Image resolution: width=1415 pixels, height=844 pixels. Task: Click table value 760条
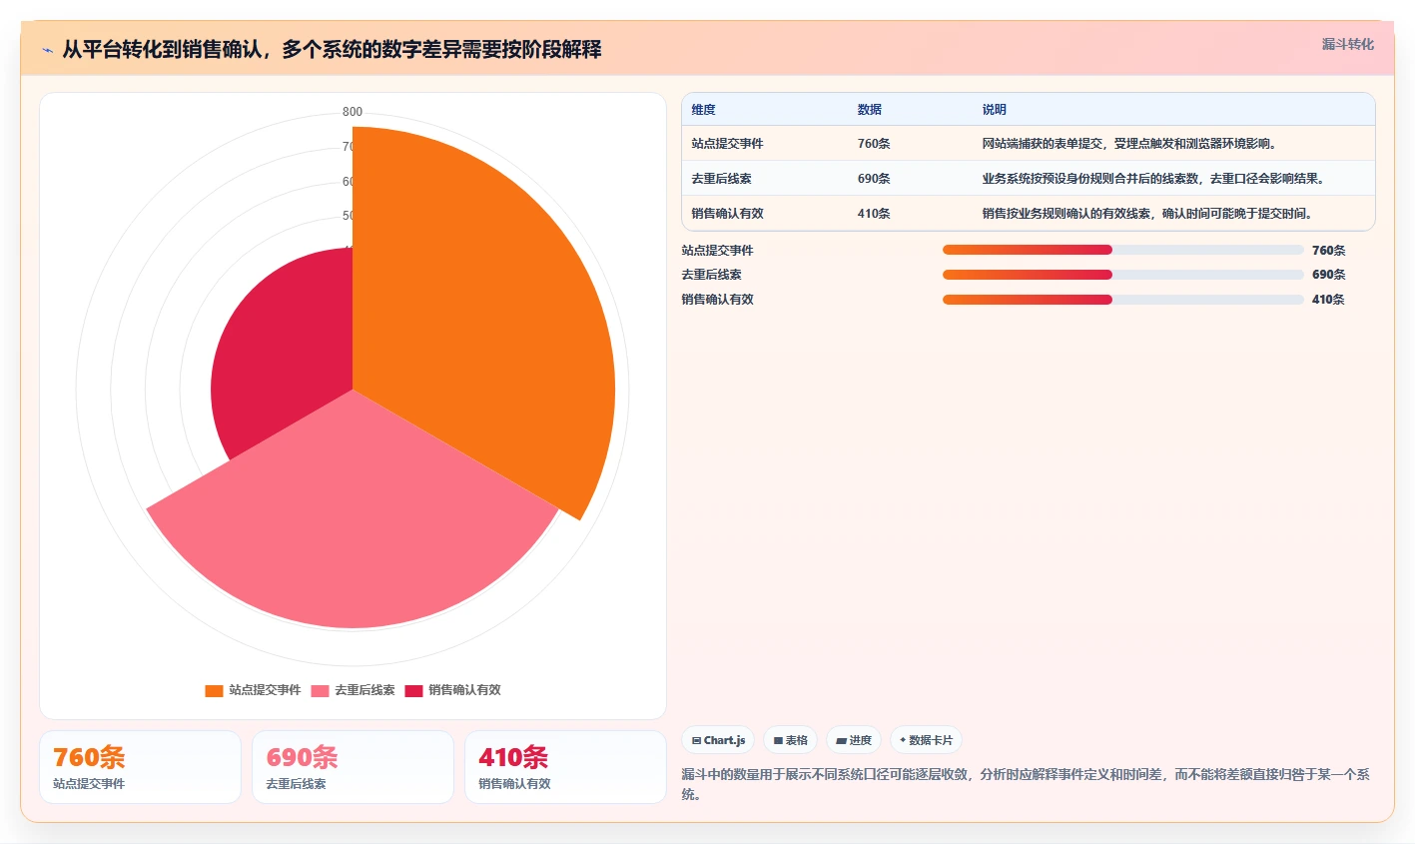874,144
